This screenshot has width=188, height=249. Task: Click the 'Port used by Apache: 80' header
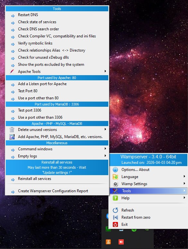(57, 78)
